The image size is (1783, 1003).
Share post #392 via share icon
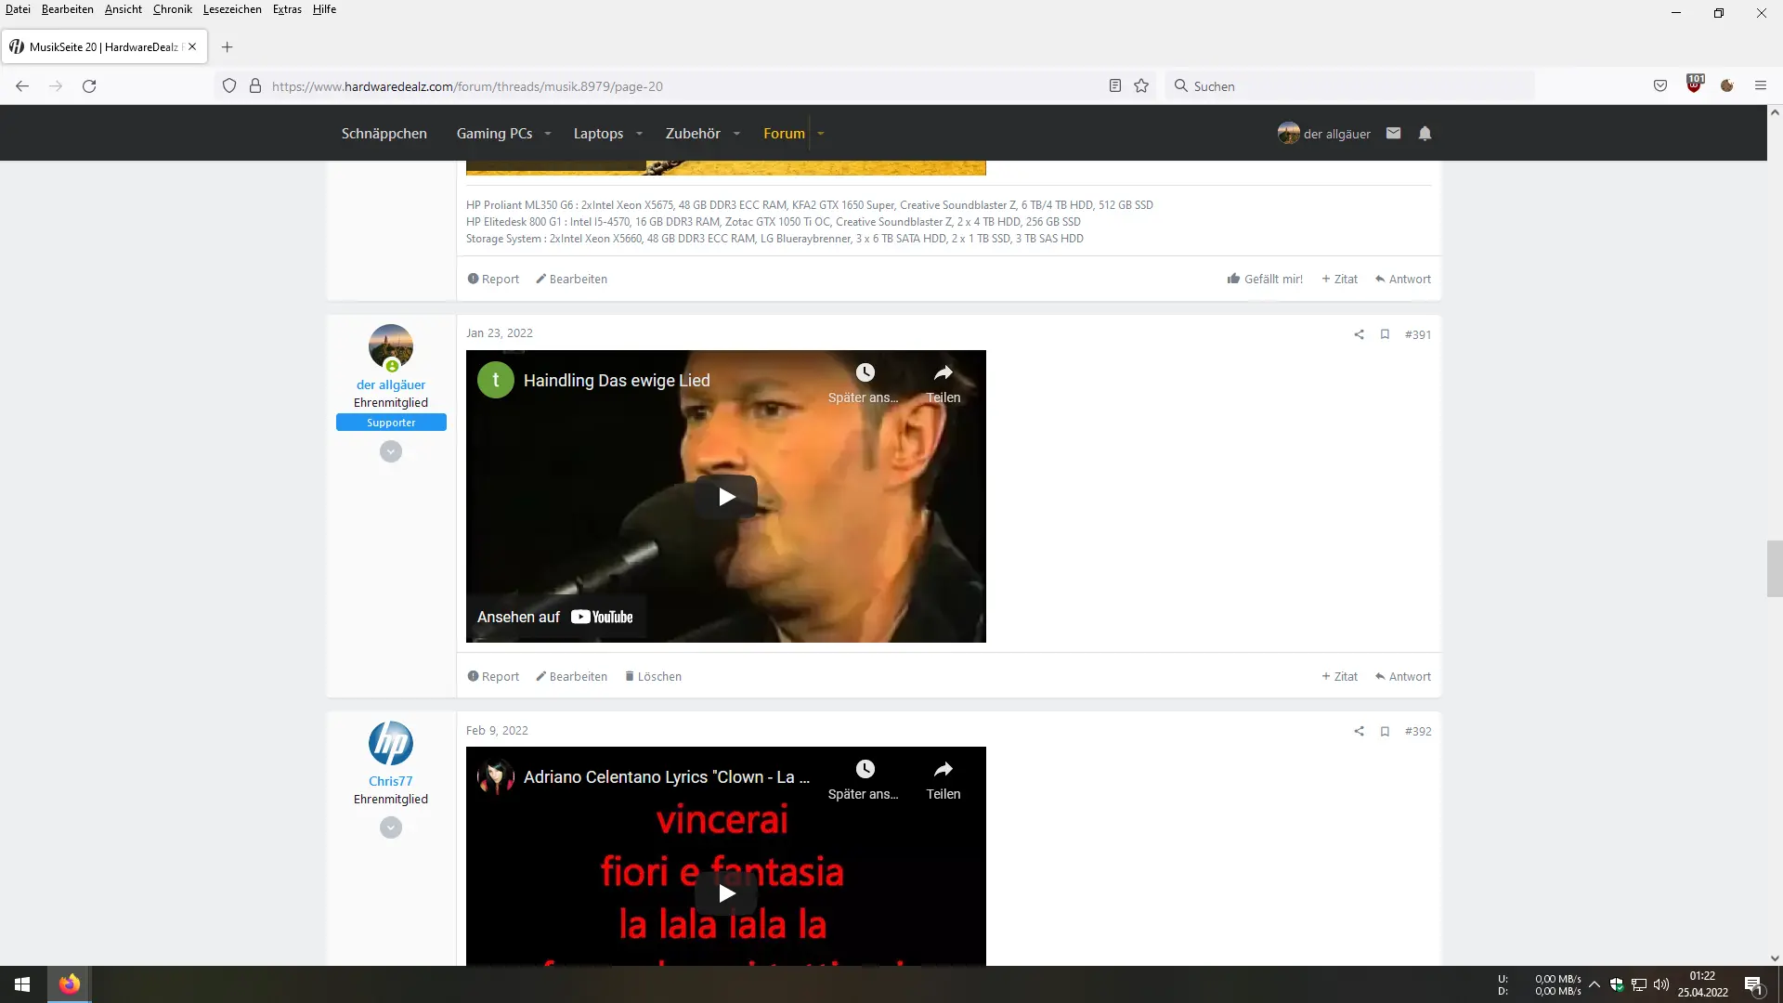point(1359,732)
